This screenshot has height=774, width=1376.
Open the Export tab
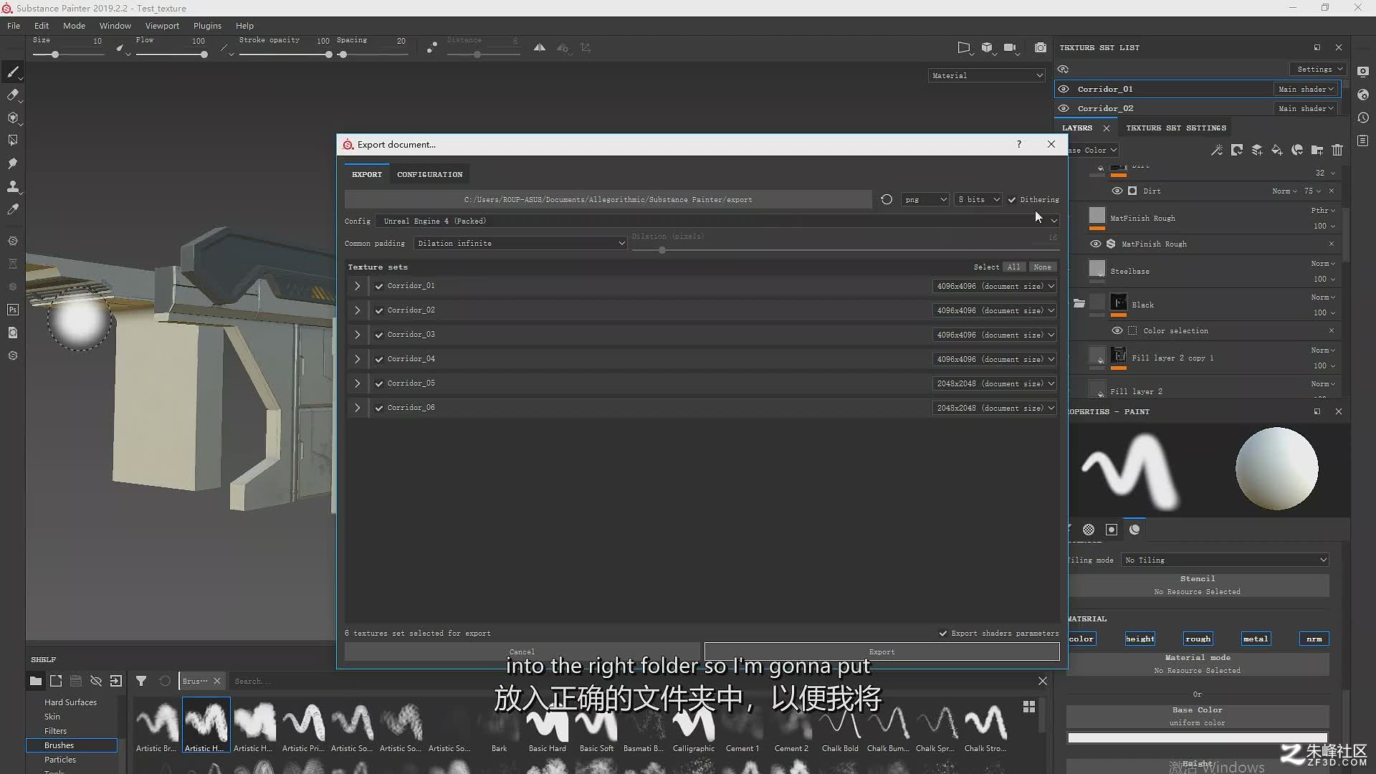pyautogui.click(x=367, y=174)
